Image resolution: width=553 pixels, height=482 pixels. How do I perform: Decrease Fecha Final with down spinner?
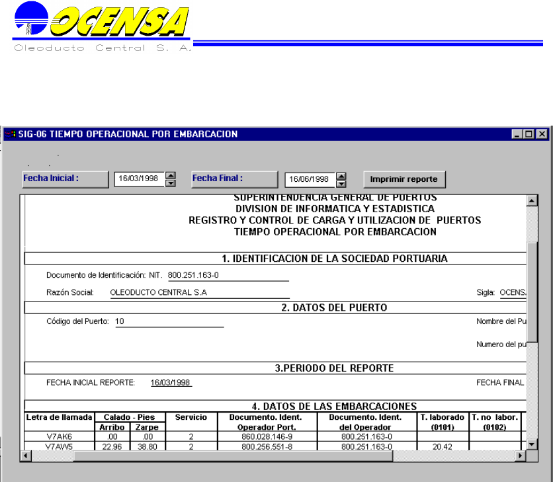pos(341,184)
